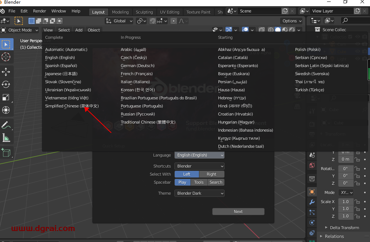Select the Move tool
The height and width of the screenshot is (242, 370).
6,72
